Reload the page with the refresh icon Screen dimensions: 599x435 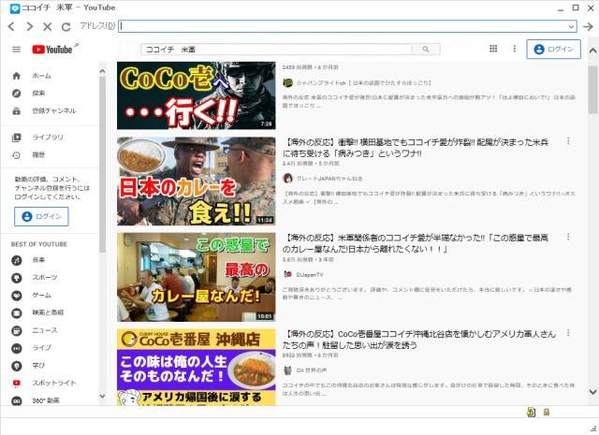[x=66, y=26]
